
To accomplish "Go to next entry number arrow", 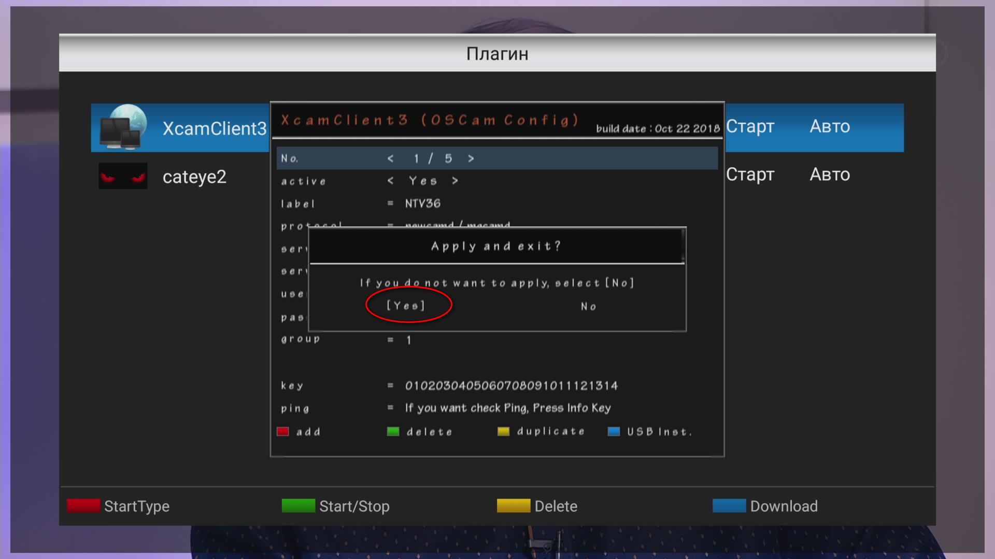I will [x=471, y=158].
